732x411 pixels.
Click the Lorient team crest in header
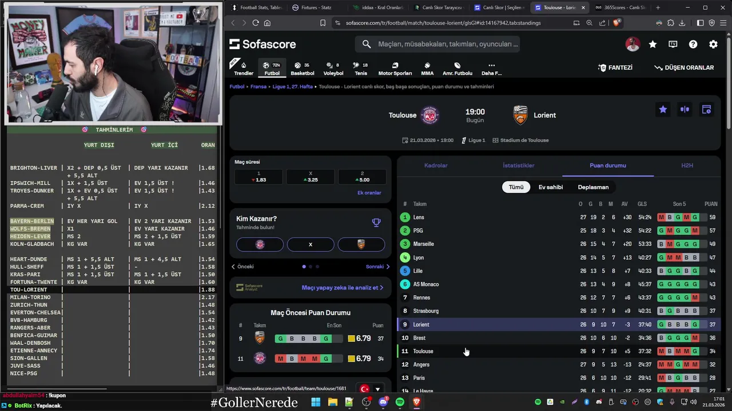pyautogui.click(x=520, y=115)
